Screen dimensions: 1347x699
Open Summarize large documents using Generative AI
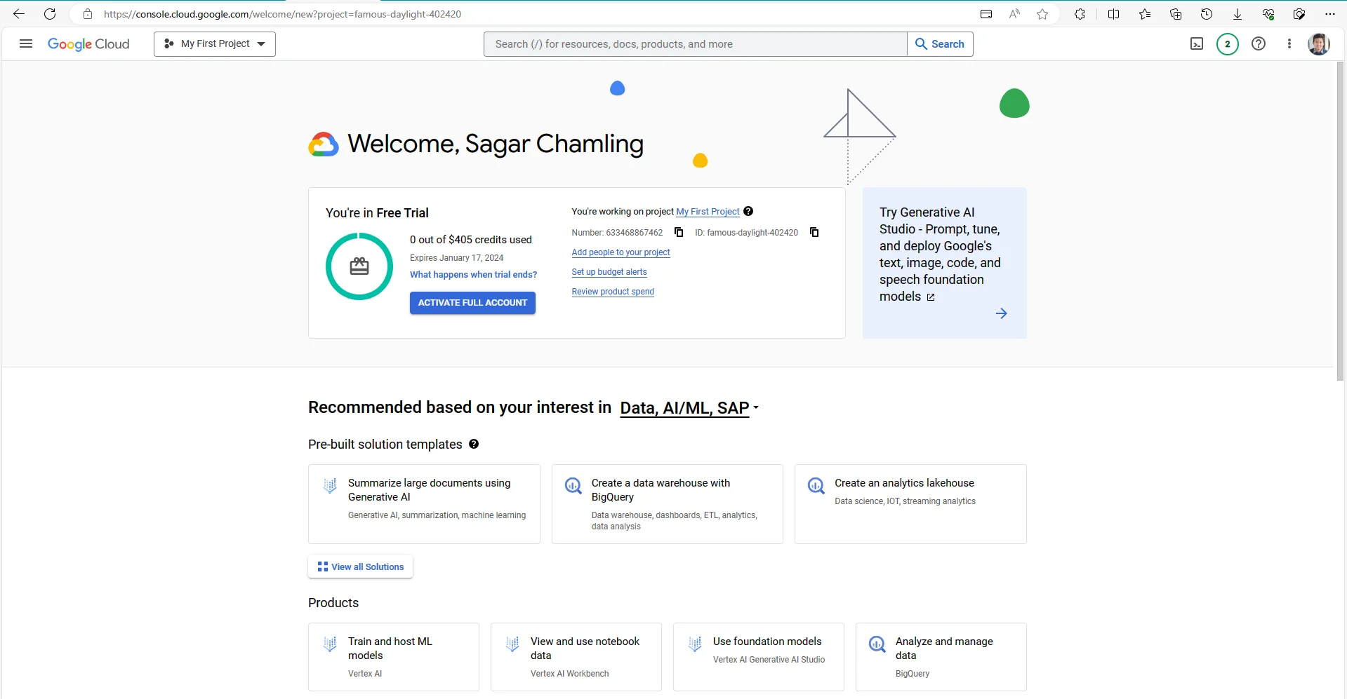tap(424, 504)
